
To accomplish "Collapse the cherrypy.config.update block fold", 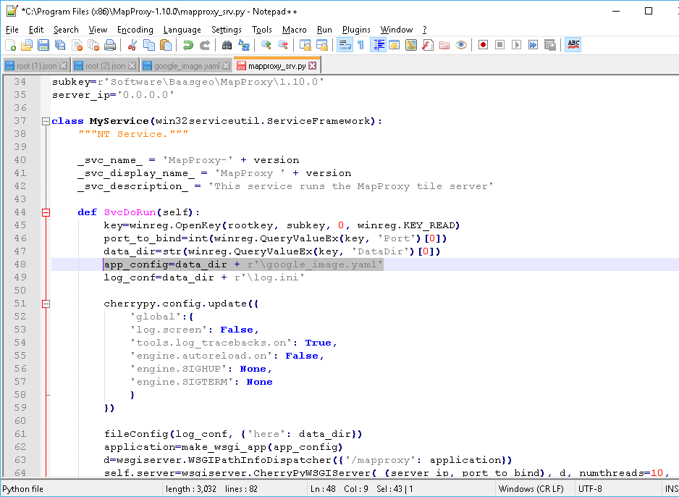I will 45,303.
